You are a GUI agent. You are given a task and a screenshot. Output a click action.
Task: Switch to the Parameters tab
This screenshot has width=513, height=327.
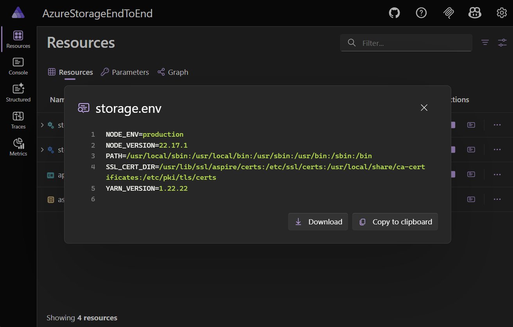pos(124,72)
